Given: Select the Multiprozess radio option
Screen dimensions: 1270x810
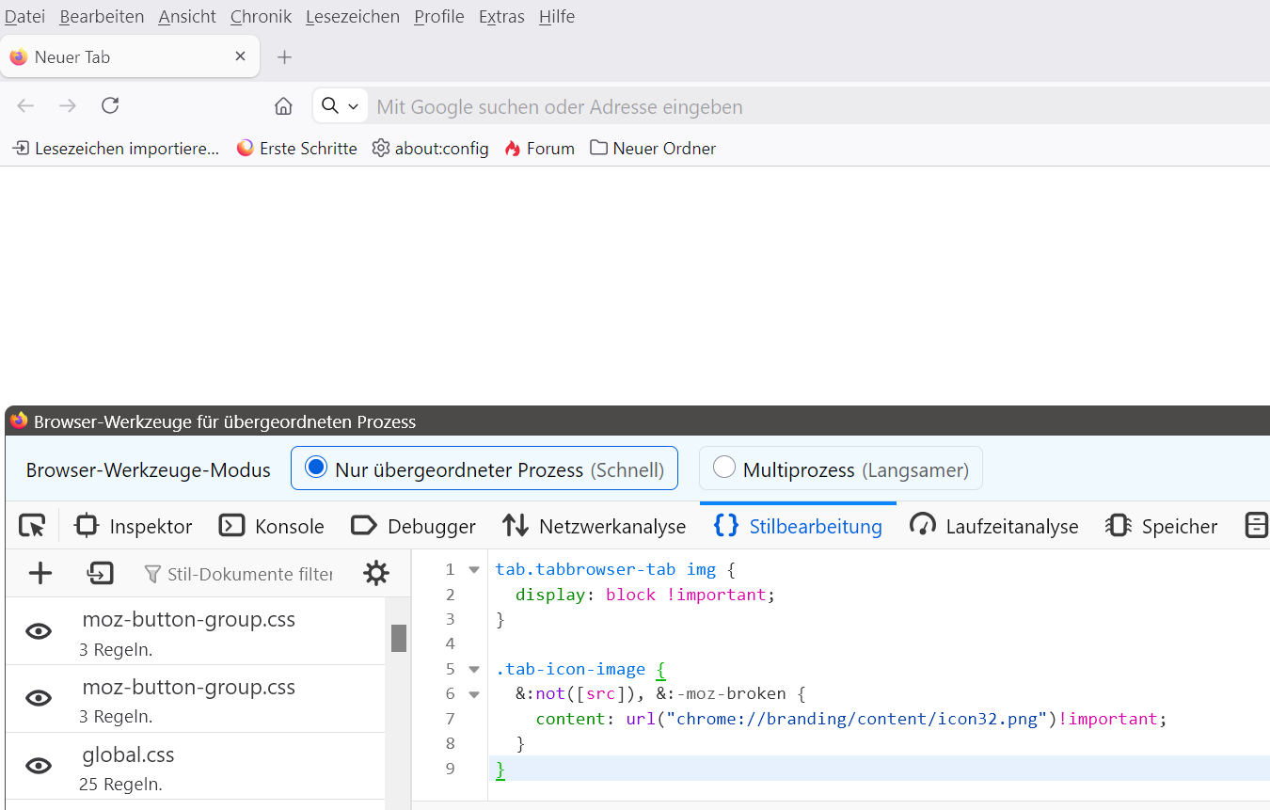Looking at the screenshot, I should (724, 468).
